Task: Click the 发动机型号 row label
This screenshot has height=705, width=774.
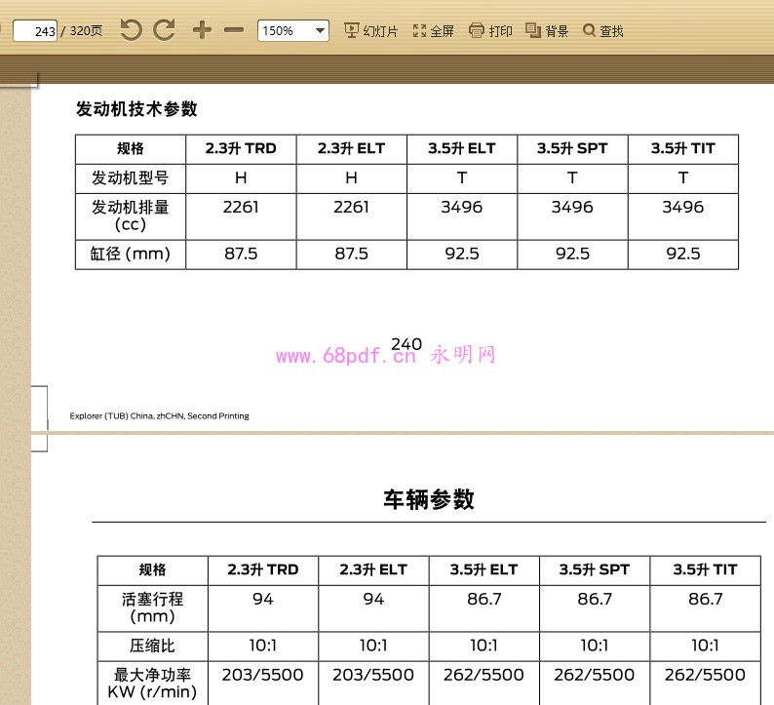Action: click(131, 177)
